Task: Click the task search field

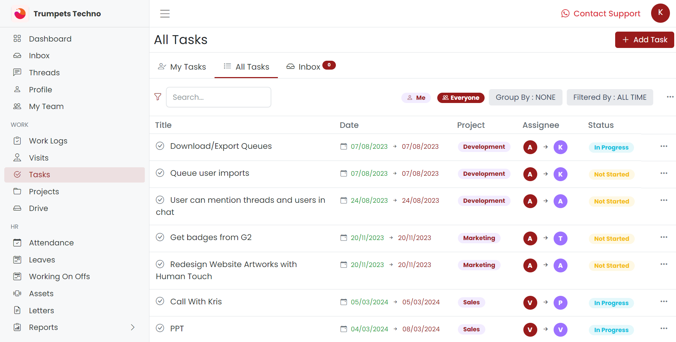Action: pos(218,97)
